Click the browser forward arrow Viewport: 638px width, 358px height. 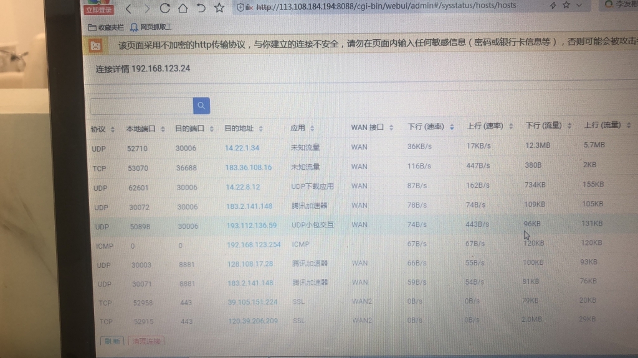coord(146,9)
